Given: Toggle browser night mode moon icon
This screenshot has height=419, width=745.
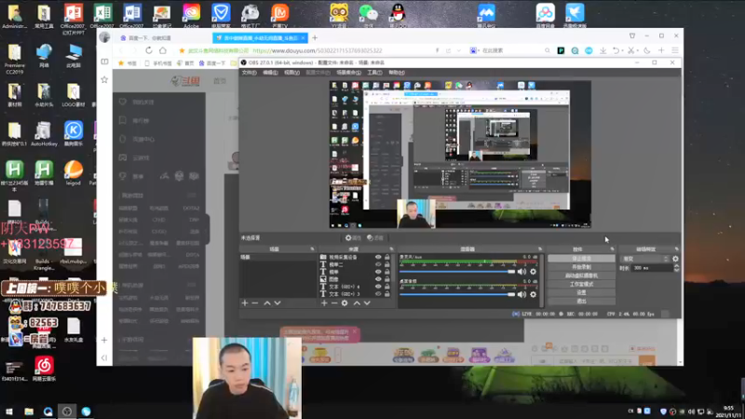Looking at the screenshot, I should click(646, 50).
